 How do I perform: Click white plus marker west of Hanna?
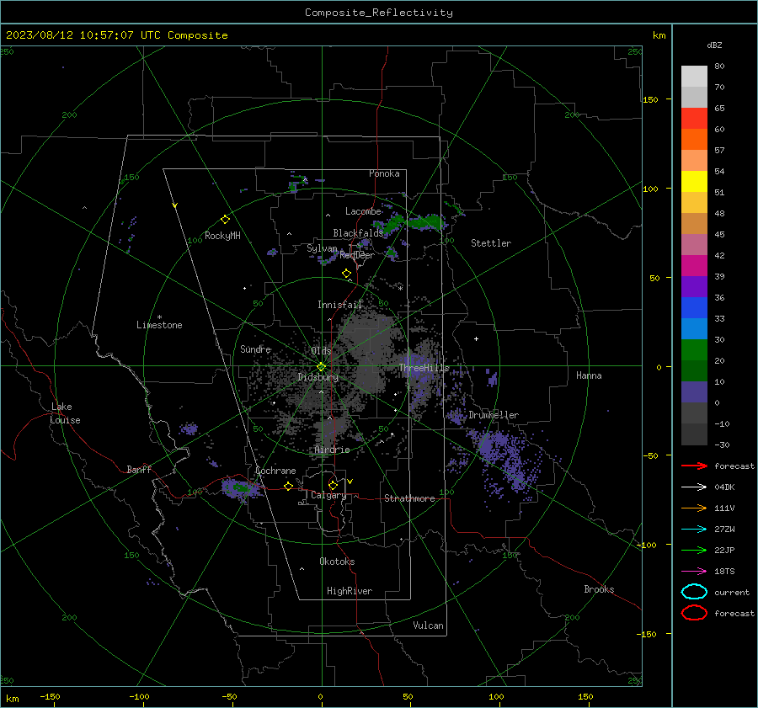coord(476,338)
